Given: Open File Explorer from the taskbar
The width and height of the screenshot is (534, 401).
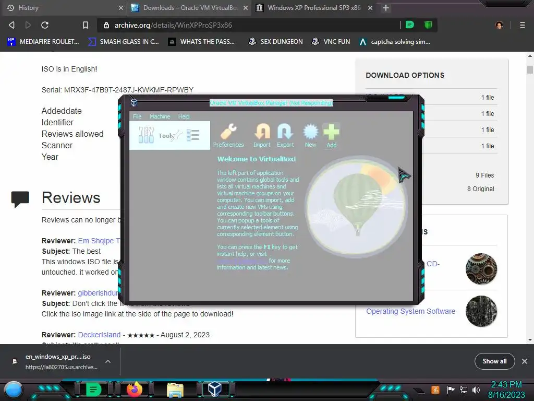Looking at the screenshot, I should (x=175, y=390).
